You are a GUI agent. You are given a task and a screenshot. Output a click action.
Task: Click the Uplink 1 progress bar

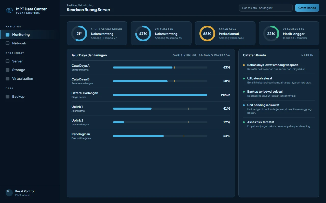click(160, 109)
